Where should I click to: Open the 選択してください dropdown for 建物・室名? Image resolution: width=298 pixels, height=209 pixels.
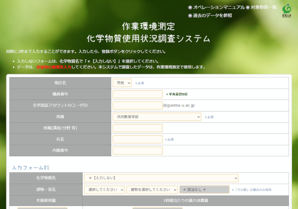pos(104,190)
